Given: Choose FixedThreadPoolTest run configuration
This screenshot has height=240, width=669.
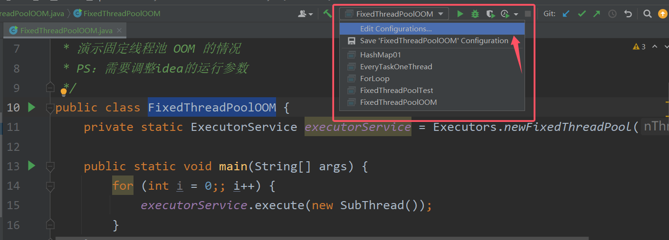Looking at the screenshot, I should [432, 91].
